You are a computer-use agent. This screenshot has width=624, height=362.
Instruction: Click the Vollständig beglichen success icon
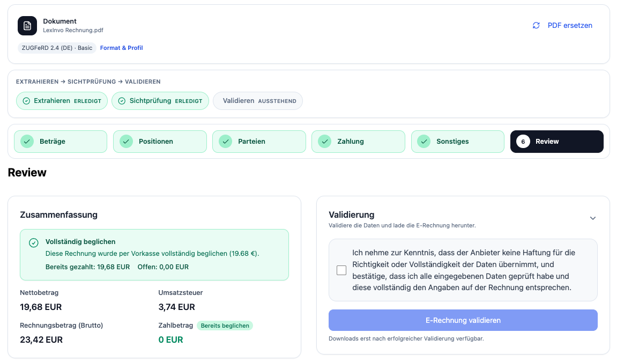click(x=34, y=243)
